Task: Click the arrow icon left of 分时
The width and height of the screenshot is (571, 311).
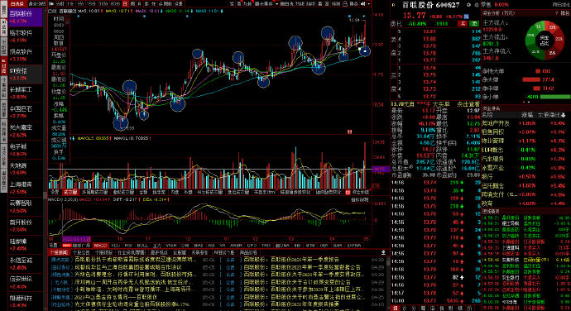Action: coord(51,3)
